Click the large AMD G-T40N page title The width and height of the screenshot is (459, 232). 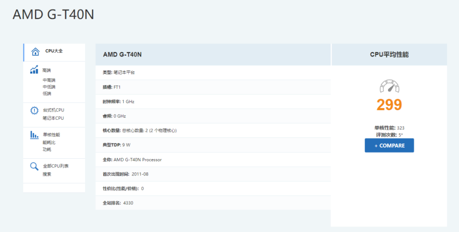tap(53, 14)
